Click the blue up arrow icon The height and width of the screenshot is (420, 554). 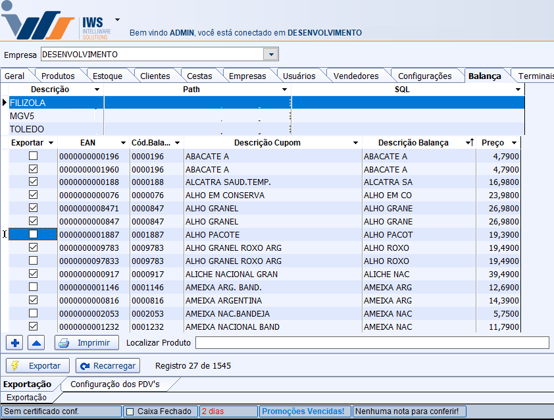[36, 343]
